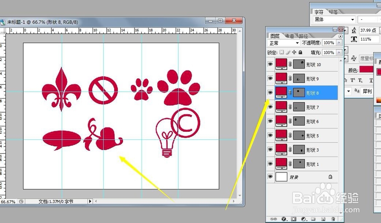Open the 黑体 font family dropdown
Image resolution: width=381 pixels, height=223 pixels.
coord(334,19)
